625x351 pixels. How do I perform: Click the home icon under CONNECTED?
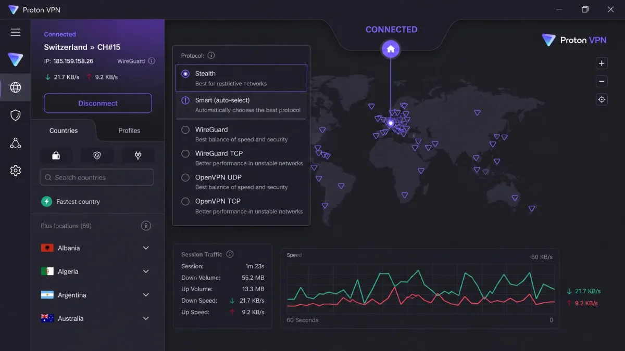[x=391, y=49]
